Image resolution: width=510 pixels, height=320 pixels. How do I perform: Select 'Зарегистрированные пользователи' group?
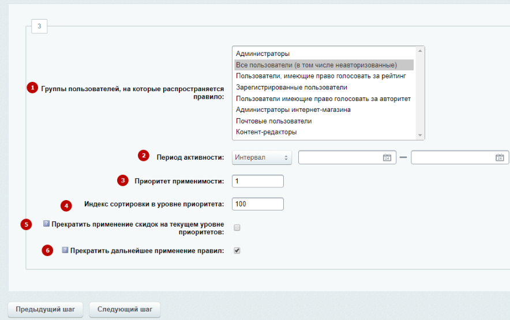coord(291,87)
